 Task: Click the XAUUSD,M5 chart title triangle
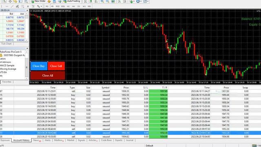pyautogui.click(x=31, y=11)
